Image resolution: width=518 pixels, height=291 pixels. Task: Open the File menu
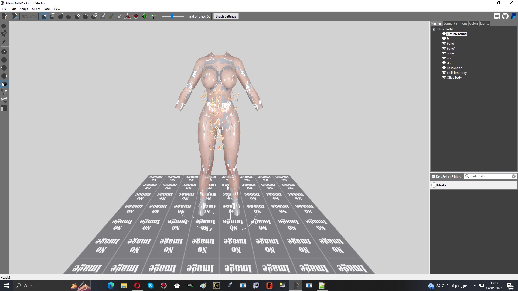pyautogui.click(x=4, y=9)
